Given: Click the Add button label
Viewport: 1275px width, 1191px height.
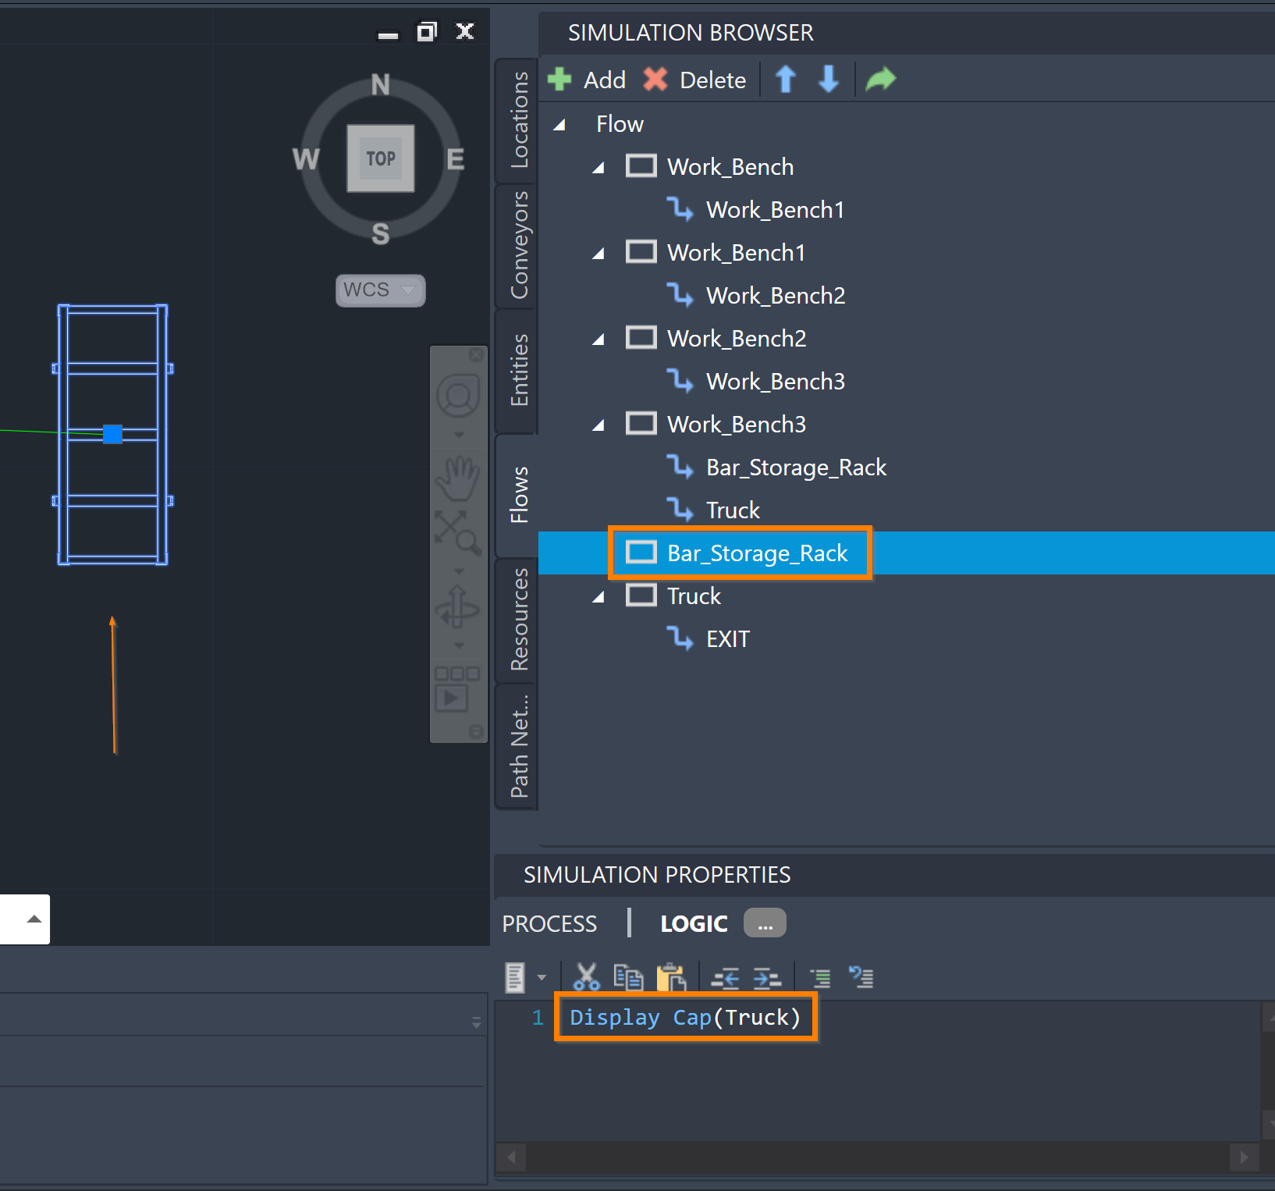Looking at the screenshot, I should pos(605,80).
